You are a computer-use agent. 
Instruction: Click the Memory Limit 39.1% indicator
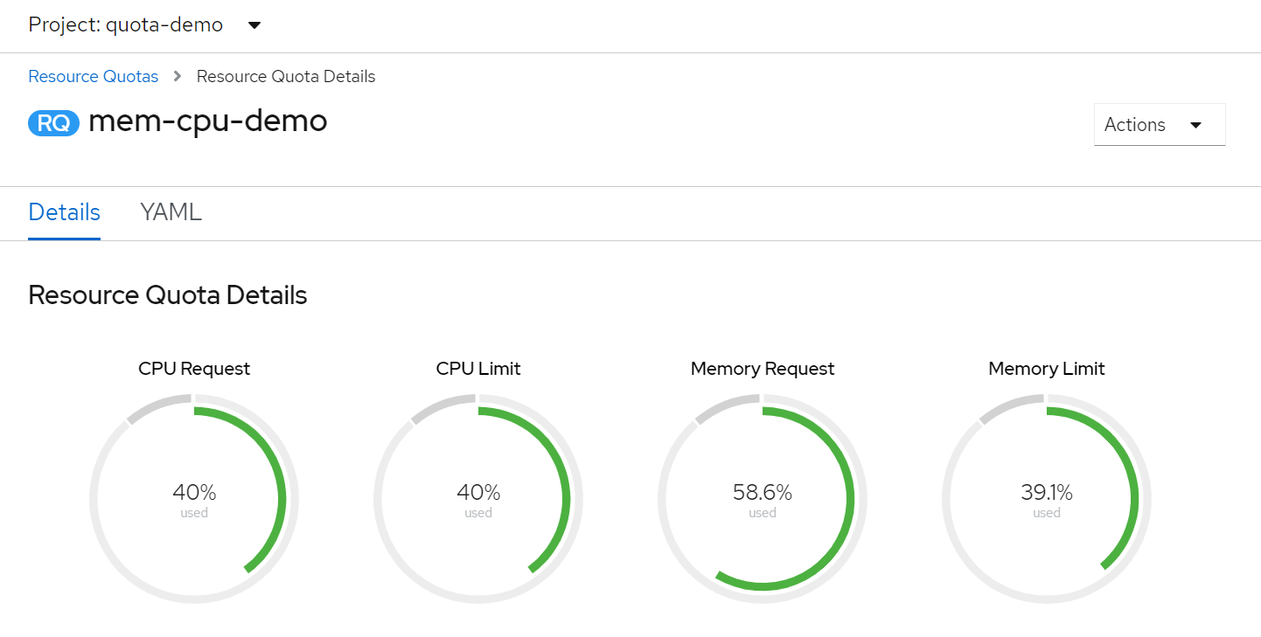click(x=1046, y=492)
